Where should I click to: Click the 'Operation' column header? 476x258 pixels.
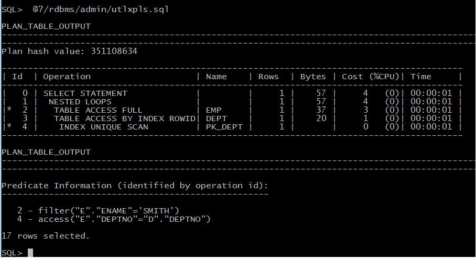point(67,77)
